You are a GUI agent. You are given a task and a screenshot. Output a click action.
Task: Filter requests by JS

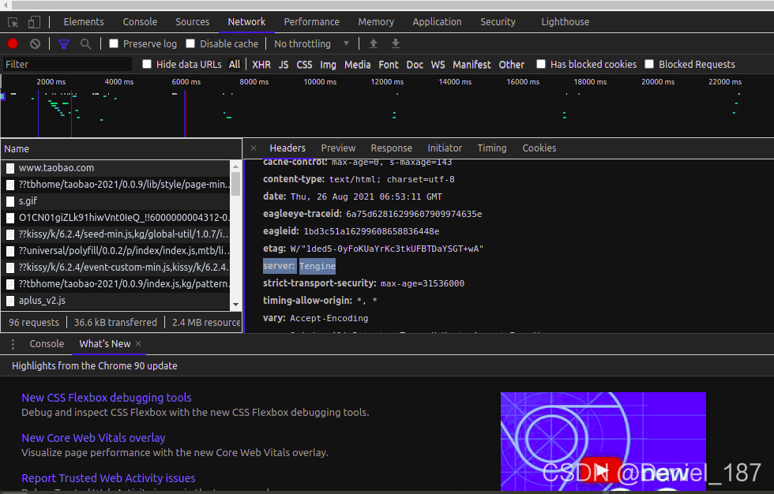[284, 65]
